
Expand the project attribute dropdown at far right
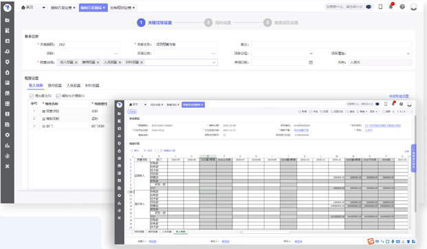pyautogui.click(x=408, y=54)
